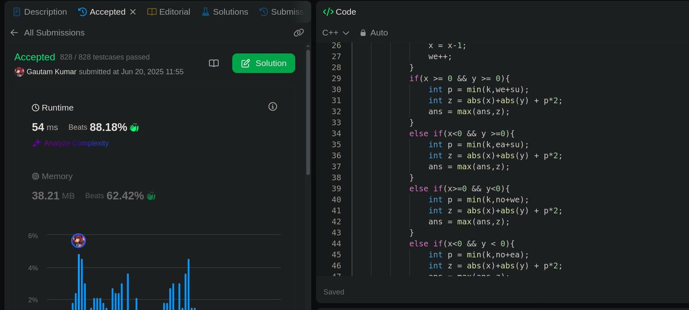Open the Solutions tab
The height and width of the screenshot is (310, 689).
coord(224,11)
